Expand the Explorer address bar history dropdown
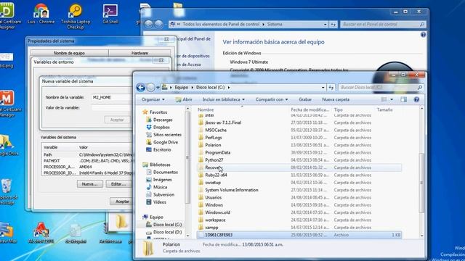The width and height of the screenshot is (465, 261). pos(323,87)
